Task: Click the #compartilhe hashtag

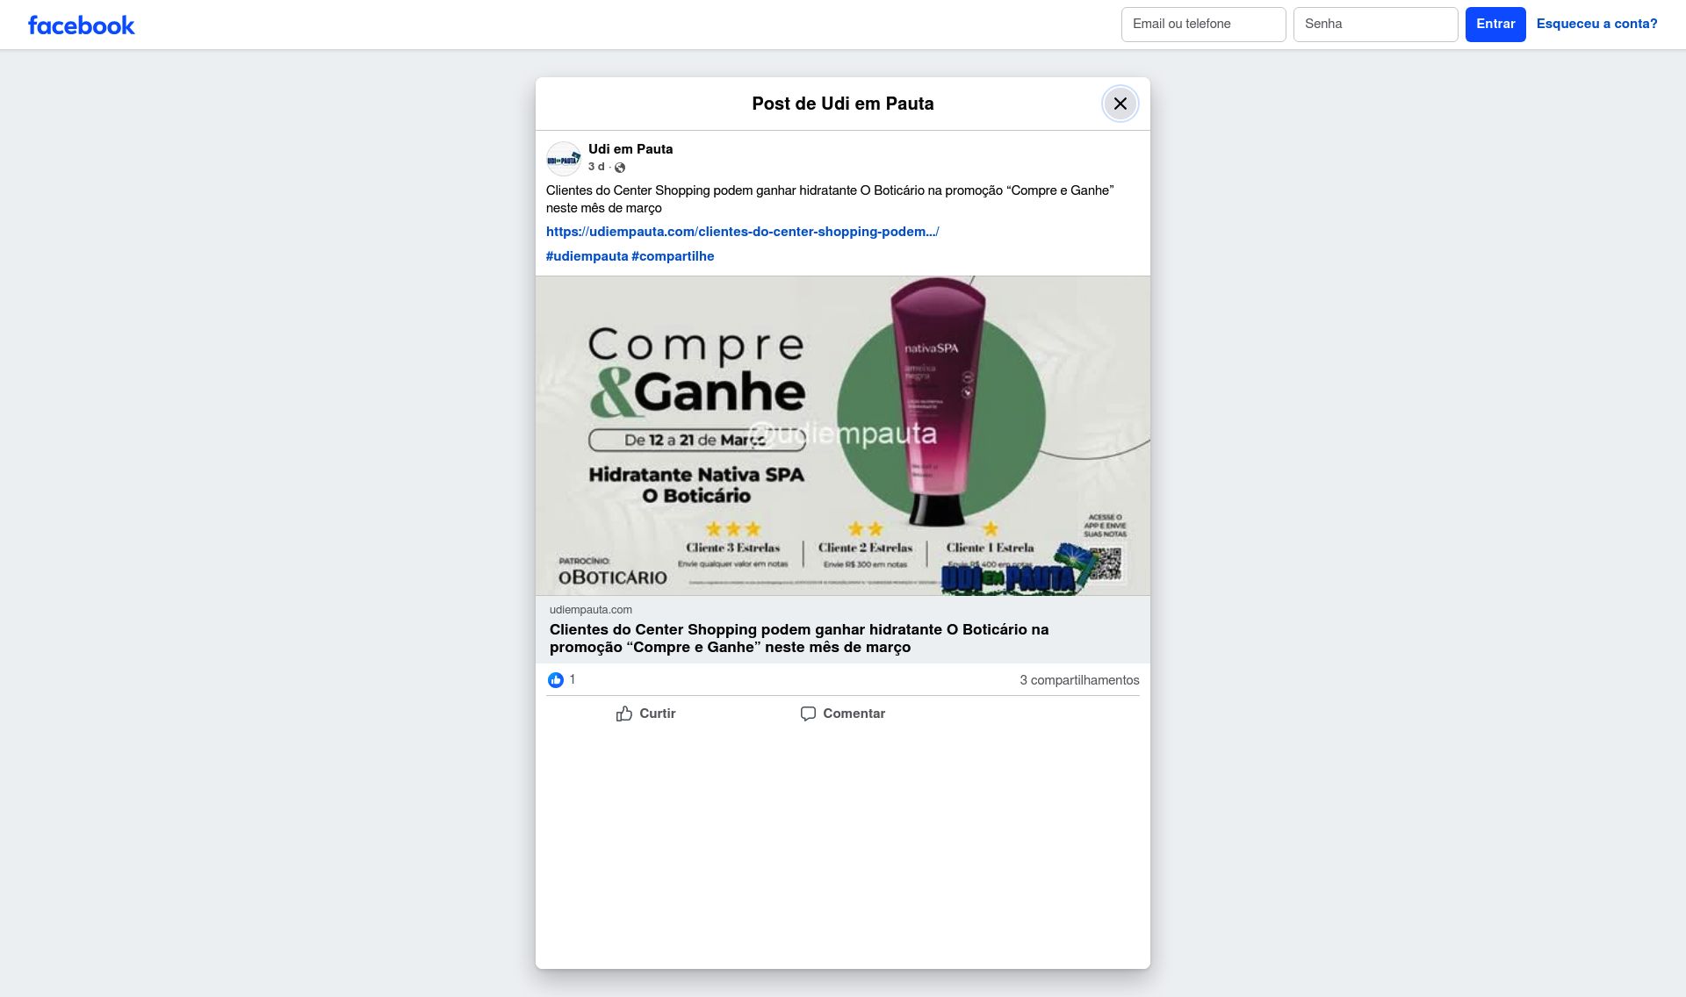Action: pyautogui.click(x=673, y=256)
